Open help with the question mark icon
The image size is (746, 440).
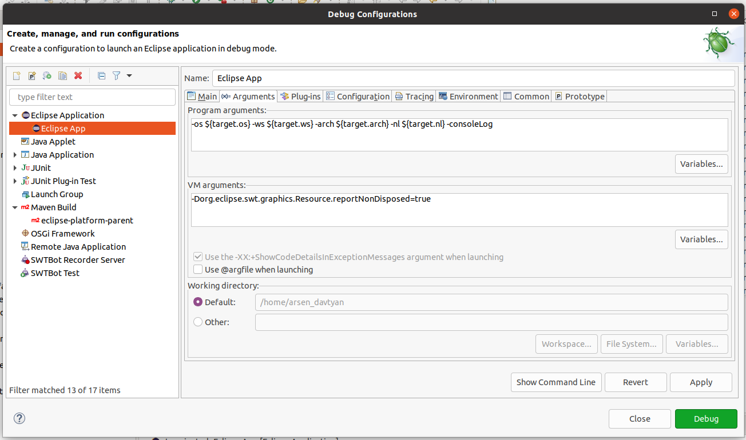[x=19, y=418]
